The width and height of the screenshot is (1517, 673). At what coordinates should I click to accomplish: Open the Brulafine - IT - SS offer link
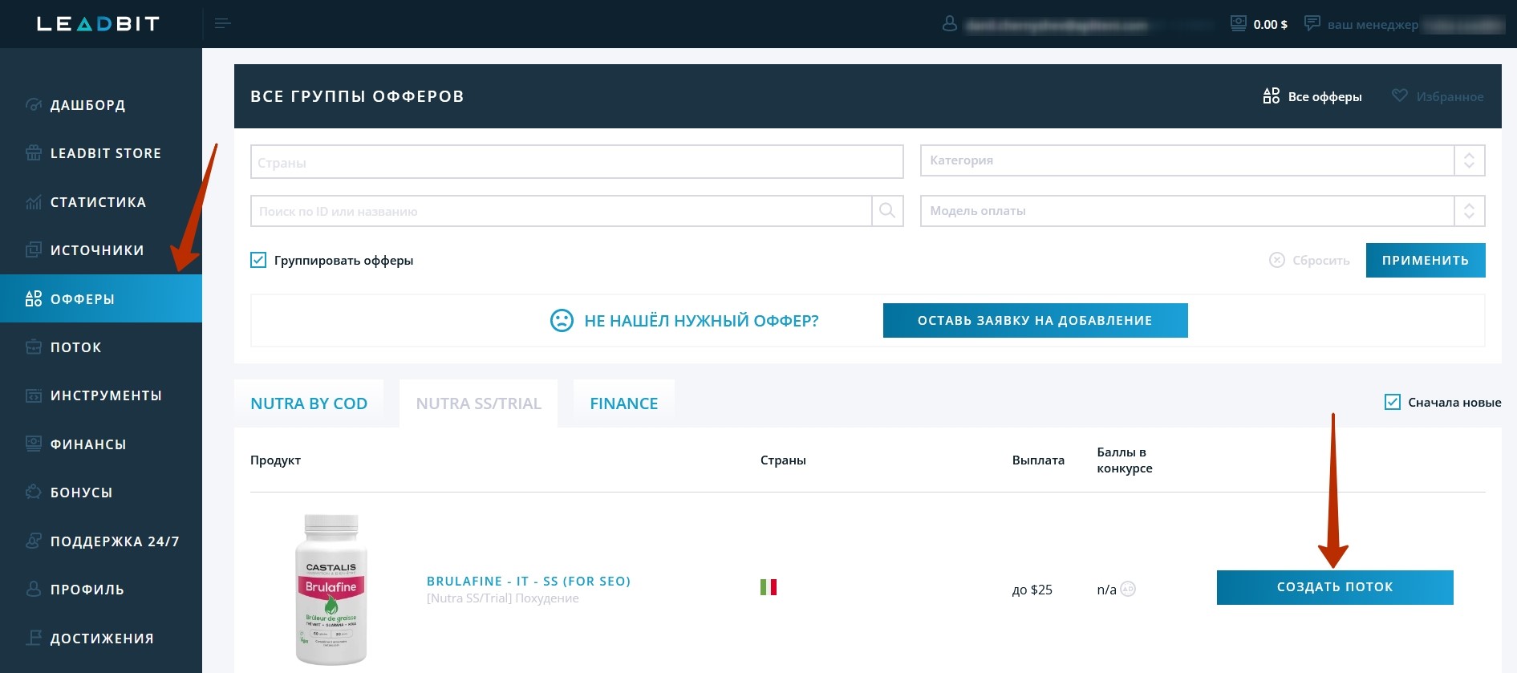[x=529, y=581]
